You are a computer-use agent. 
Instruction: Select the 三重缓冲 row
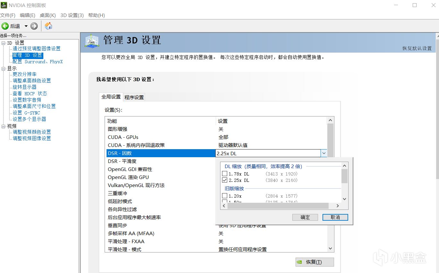[161, 193]
